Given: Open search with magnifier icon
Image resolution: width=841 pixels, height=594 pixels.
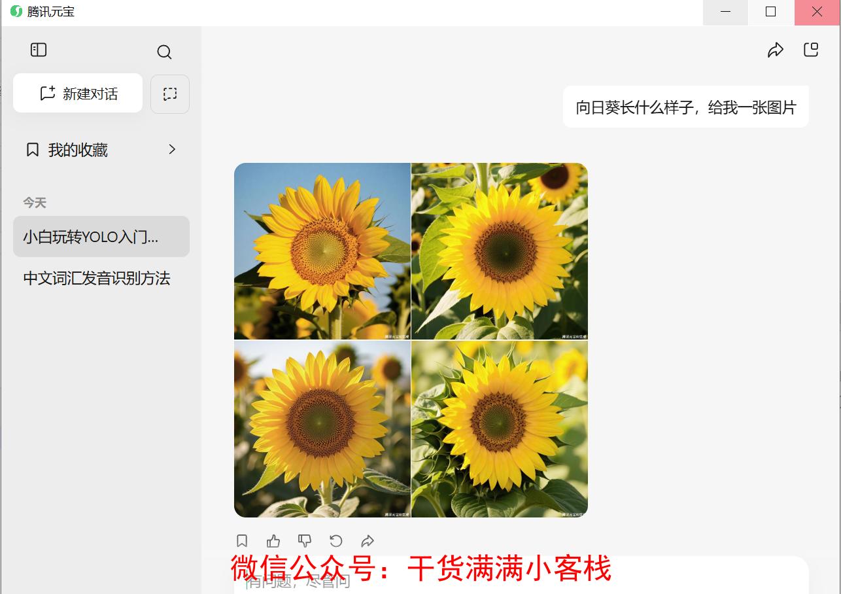Looking at the screenshot, I should pyautogui.click(x=164, y=52).
